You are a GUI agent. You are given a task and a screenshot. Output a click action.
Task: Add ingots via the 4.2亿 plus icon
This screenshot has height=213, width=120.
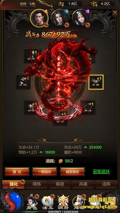[93, 4]
